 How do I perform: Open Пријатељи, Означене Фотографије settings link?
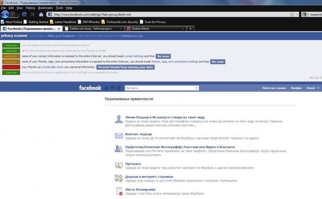click(x=180, y=147)
